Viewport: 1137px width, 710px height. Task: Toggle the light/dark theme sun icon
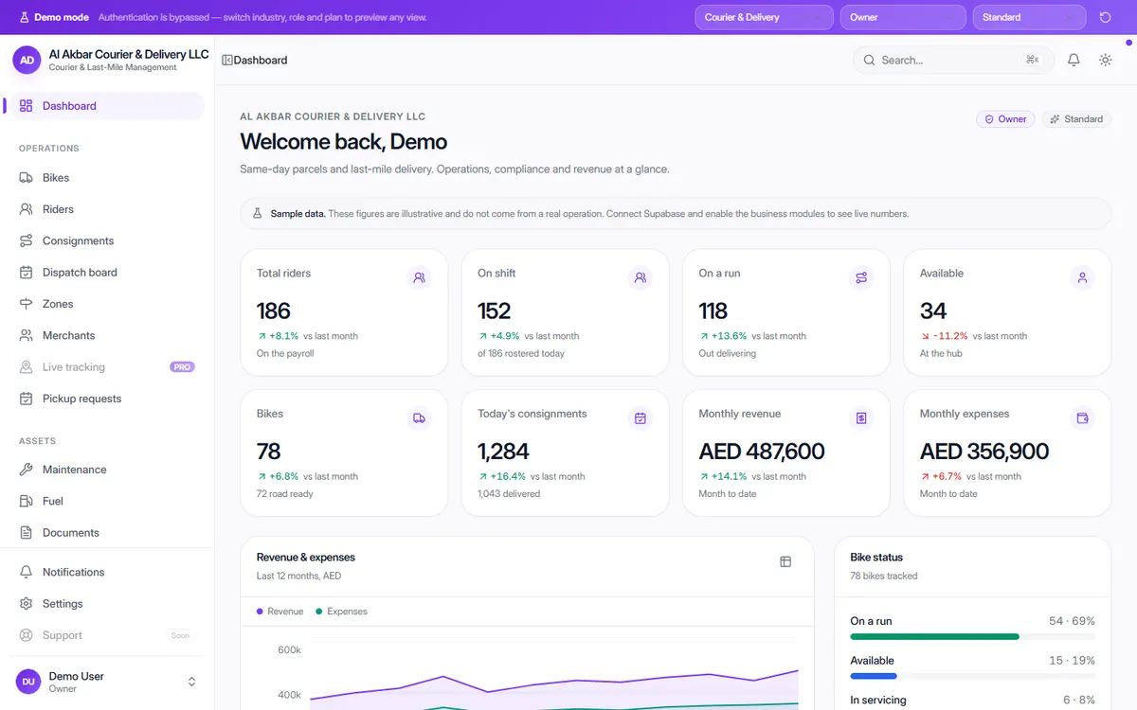click(x=1105, y=60)
